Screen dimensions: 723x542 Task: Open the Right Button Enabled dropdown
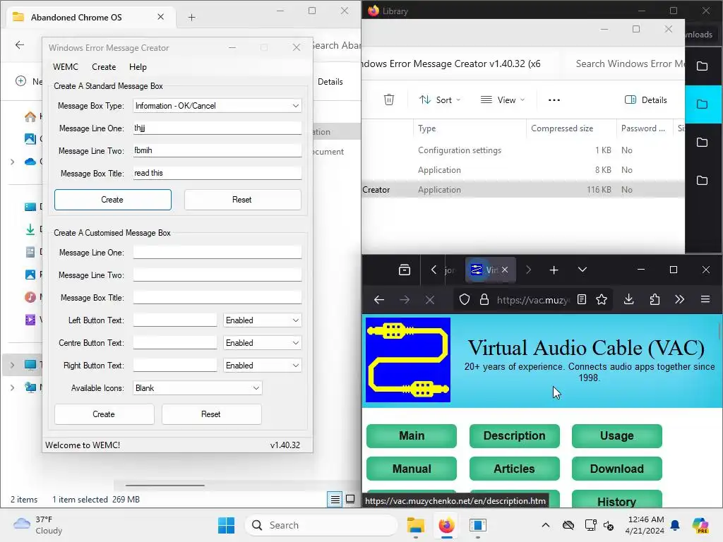[262, 366]
